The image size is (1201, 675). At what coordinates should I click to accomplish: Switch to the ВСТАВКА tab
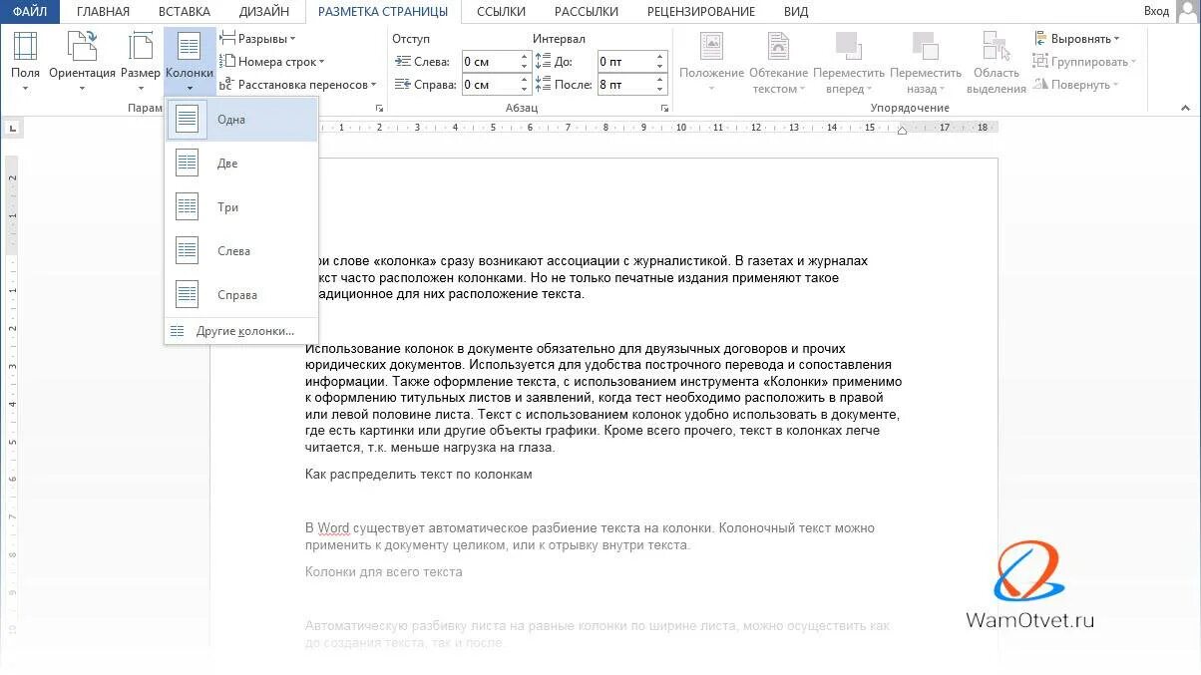pyautogui.click(x=185, y=12)
